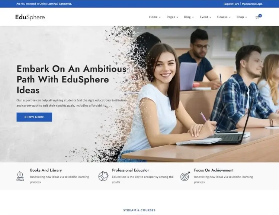Click the Books And Library heading

click(x=46, y=170)
